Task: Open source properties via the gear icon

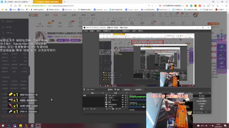Action: 113,109
